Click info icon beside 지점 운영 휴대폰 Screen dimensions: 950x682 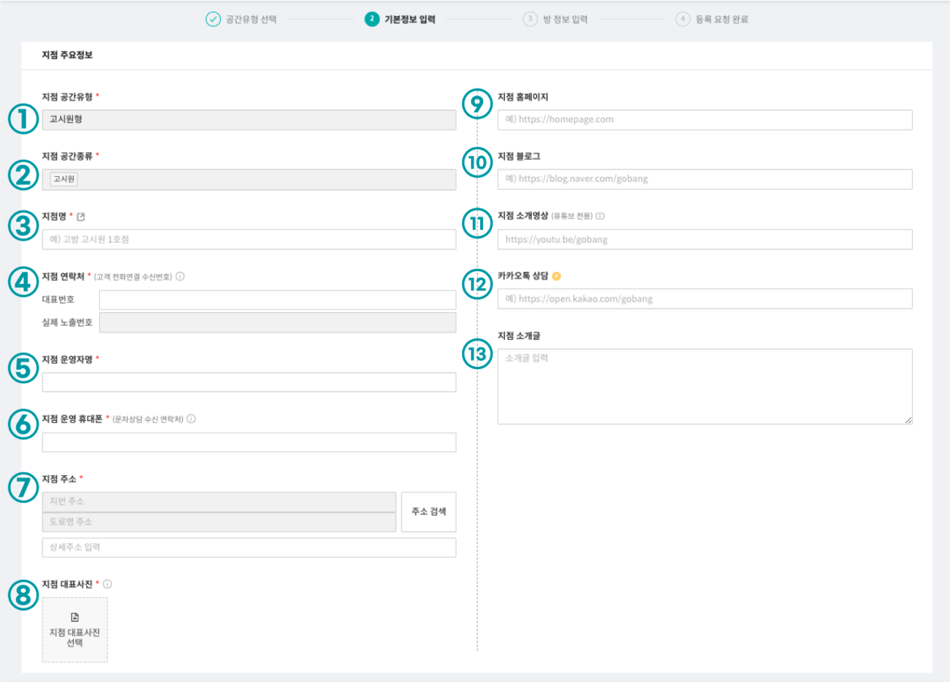191,418
